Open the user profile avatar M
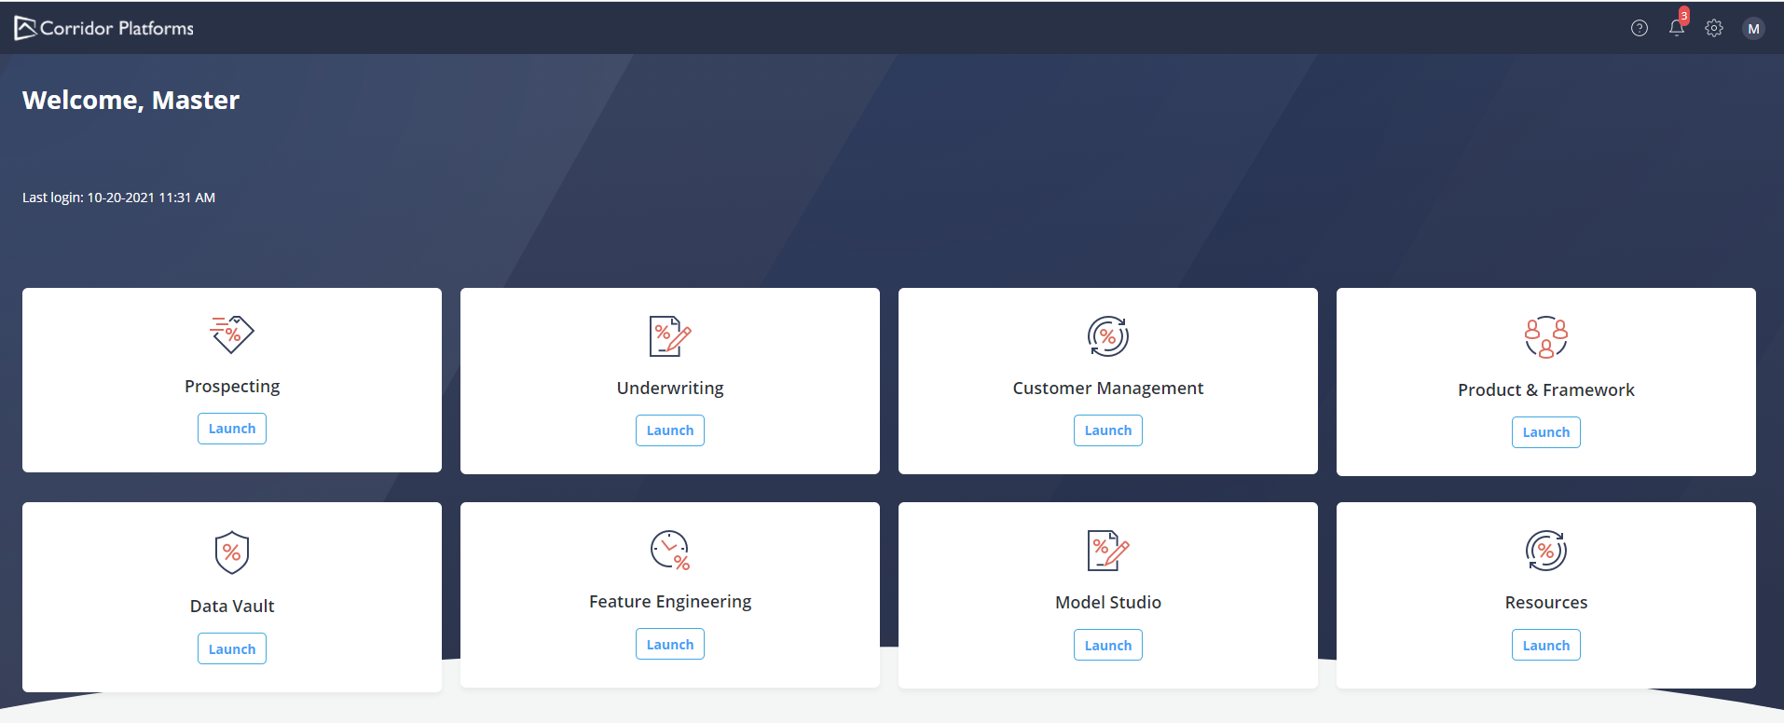The width and height of the screenshot is (1784, 723). point(1753,28)
